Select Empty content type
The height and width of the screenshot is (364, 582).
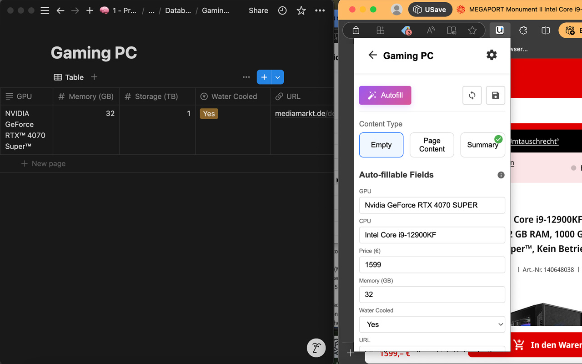pyautogui.click(x=381, y=145)
